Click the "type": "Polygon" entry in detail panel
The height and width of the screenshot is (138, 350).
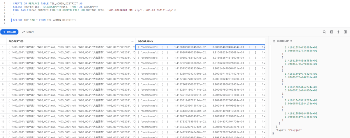tap(288, 130)
